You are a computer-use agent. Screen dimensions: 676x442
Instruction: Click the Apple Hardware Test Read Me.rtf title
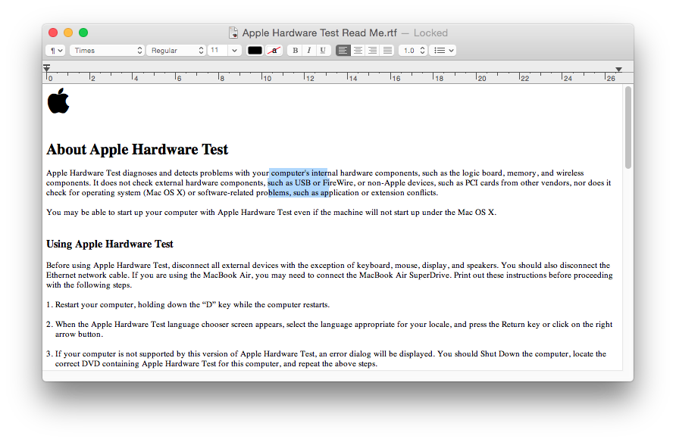pos(320,33)
